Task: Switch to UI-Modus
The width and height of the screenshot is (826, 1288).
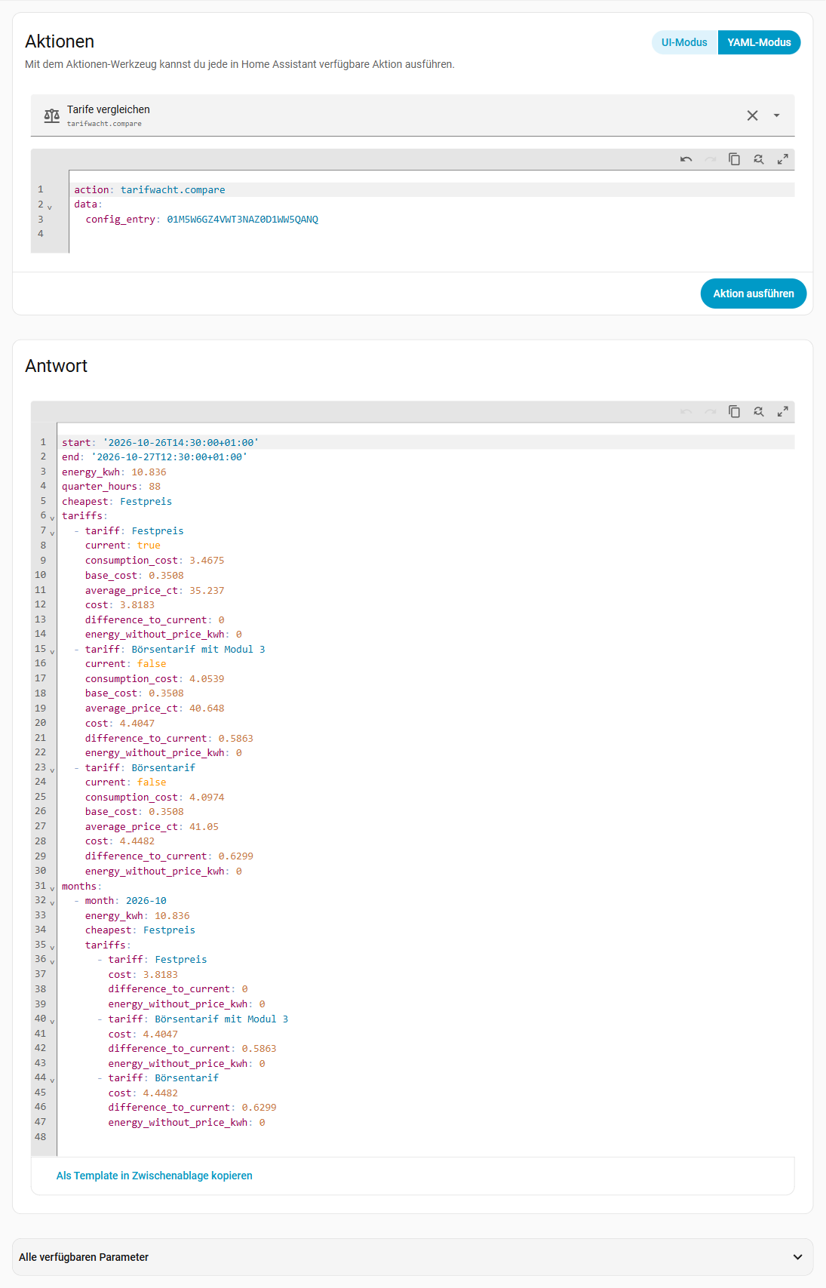Action: (x=684, y=42)
